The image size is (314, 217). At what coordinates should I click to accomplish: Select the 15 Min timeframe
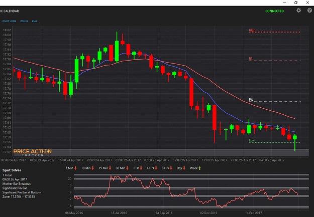(103, 168)
